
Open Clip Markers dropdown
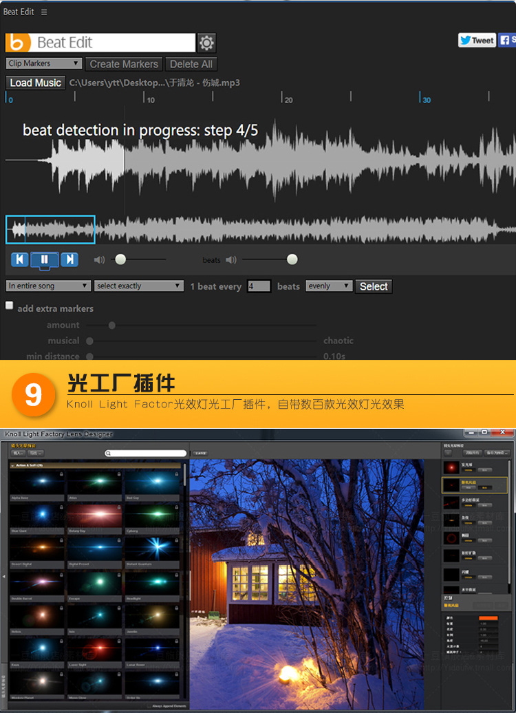pos(44,63)
